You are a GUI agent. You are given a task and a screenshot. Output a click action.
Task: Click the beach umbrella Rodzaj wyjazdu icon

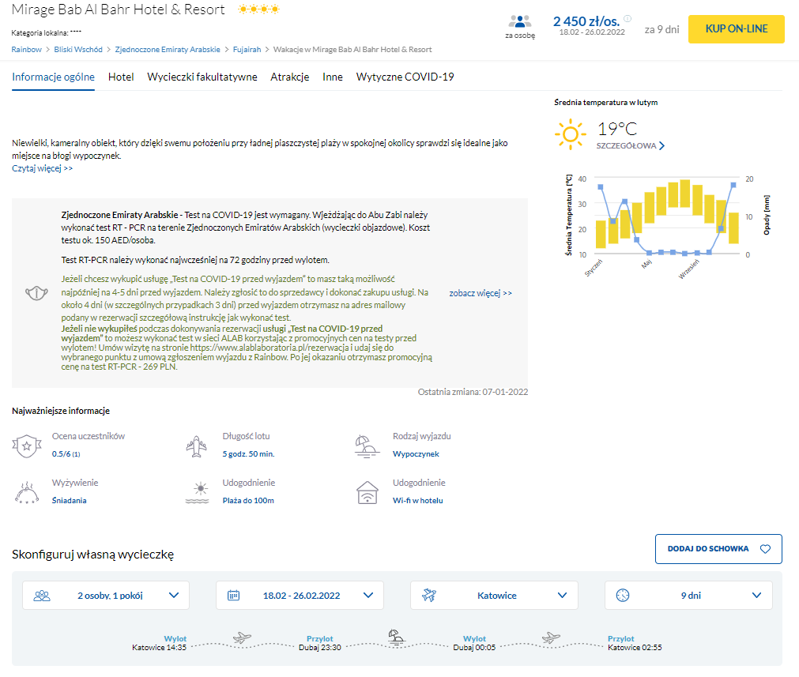click(367, 445)
